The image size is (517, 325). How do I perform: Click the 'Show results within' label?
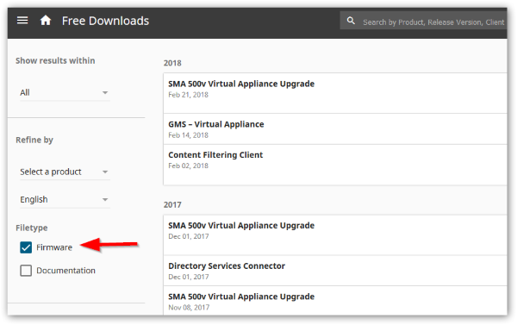click(55, 60)
